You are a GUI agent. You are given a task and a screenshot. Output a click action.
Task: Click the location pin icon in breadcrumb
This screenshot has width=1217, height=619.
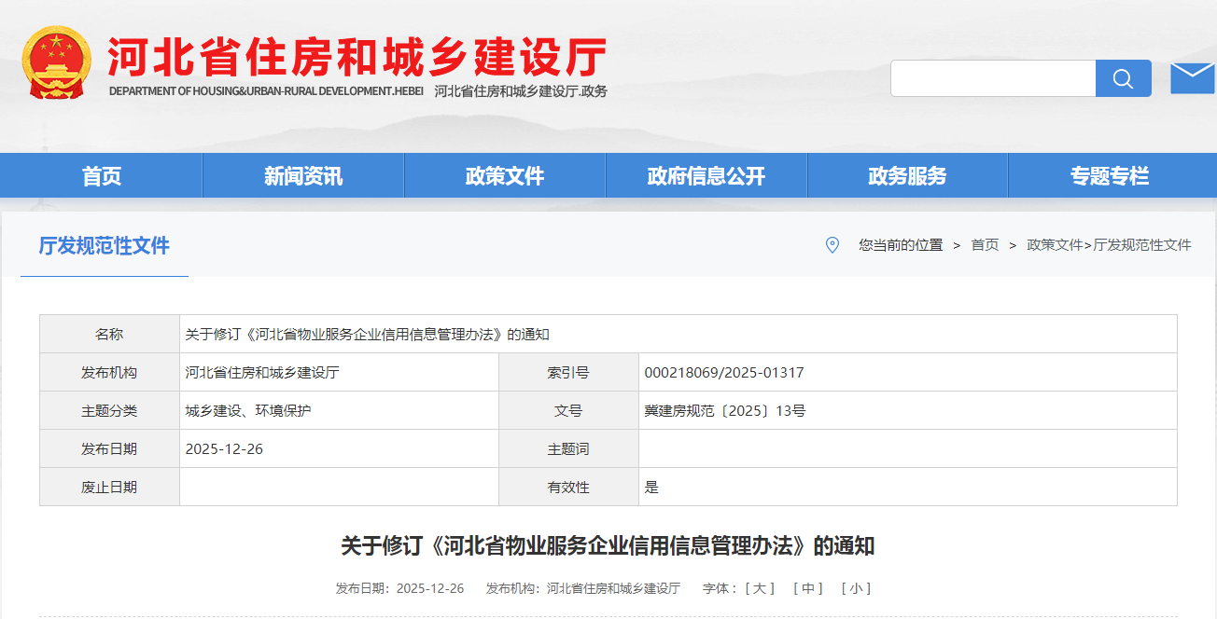pos(832,245)
